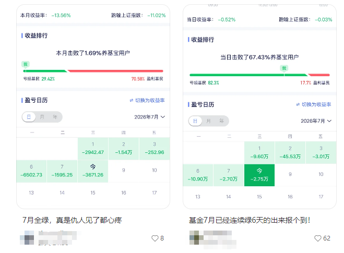Image resolution: width=344 pixels, height=253 pixels.
Task: Open left post author's avatar
Action: click(27, 238)
